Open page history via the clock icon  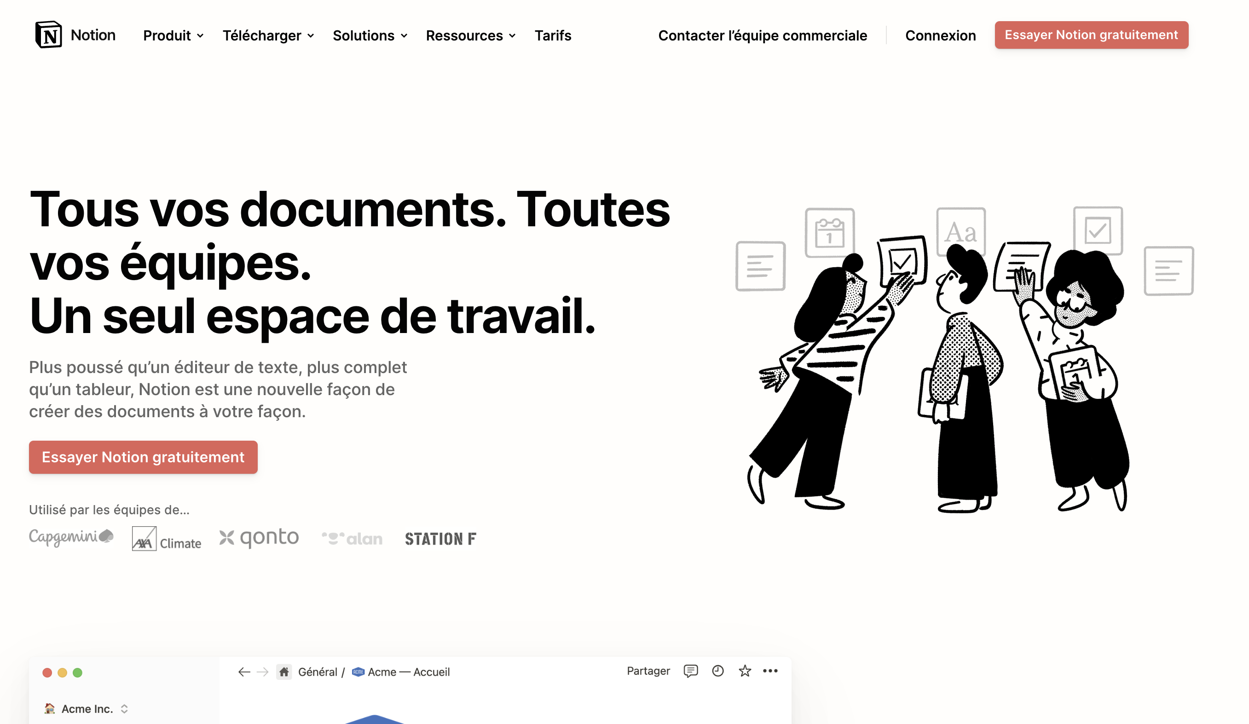click(x=717, y=671)
